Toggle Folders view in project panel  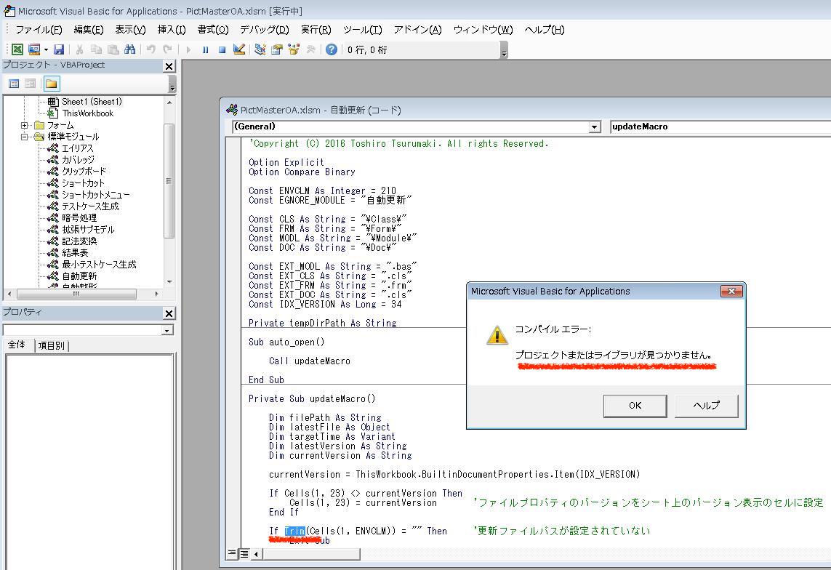click(52, 84)
